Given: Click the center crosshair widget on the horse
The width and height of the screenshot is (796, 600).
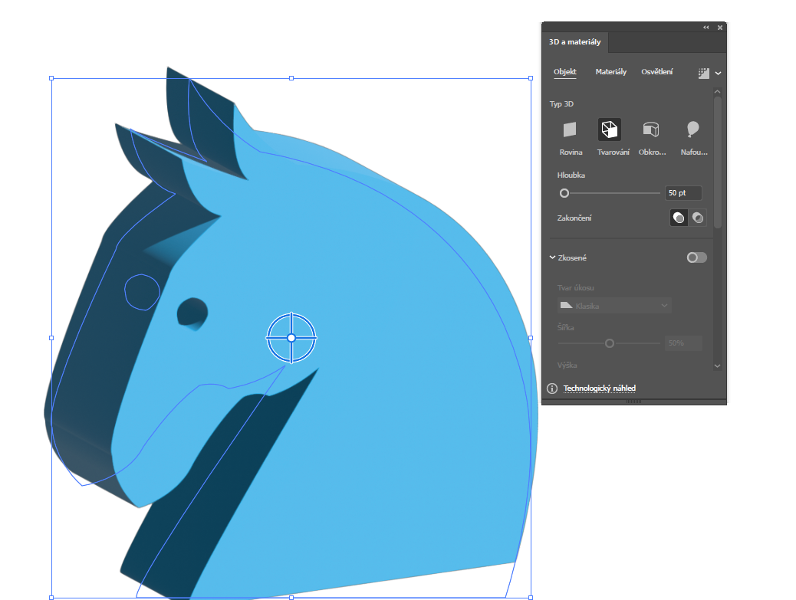Looking at the screenshot, I should click(x=291, y=338).
